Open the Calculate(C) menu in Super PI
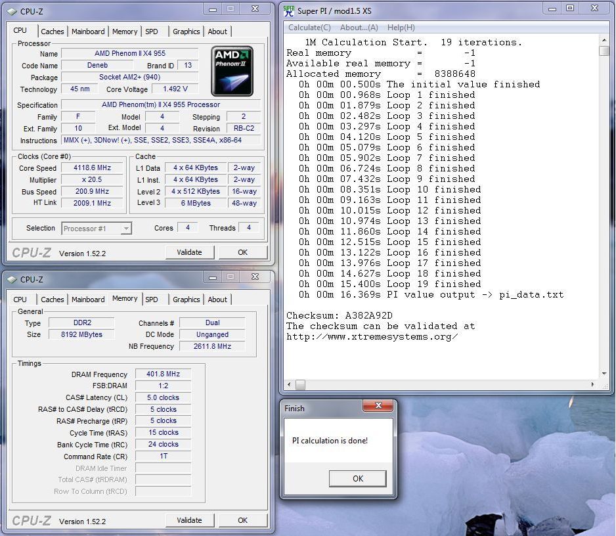The image size is (616, 536). 309,28
